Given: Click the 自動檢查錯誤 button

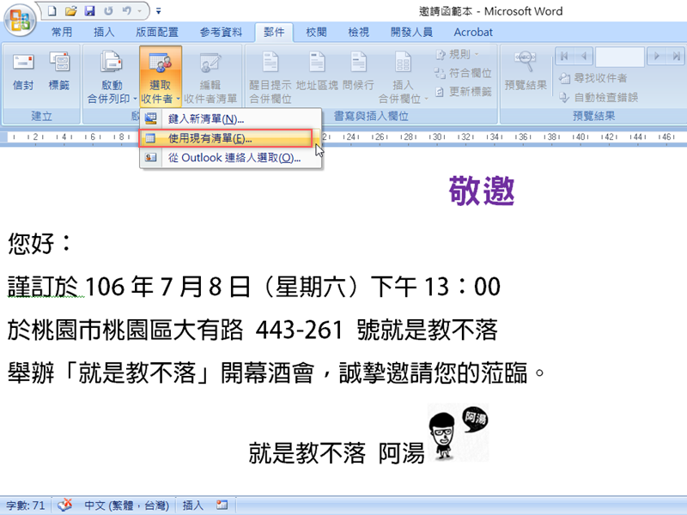Looking at the screenshot, I should coord(599,97).
